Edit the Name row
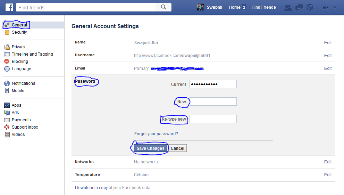Viewport: 344px width, 195px height. point(328,43)
